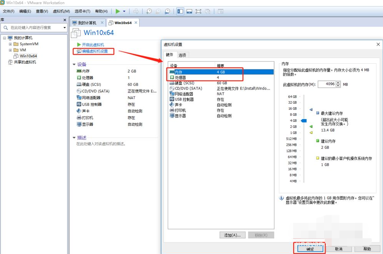Click the 编辑虚拟机设置 link
383x254 pixels.
pos(95,51)
